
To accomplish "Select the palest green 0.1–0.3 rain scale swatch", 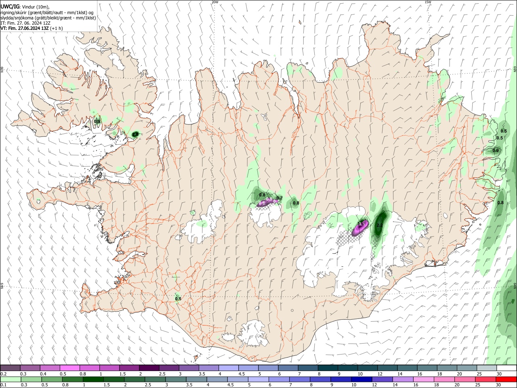I will coord(11,380).
